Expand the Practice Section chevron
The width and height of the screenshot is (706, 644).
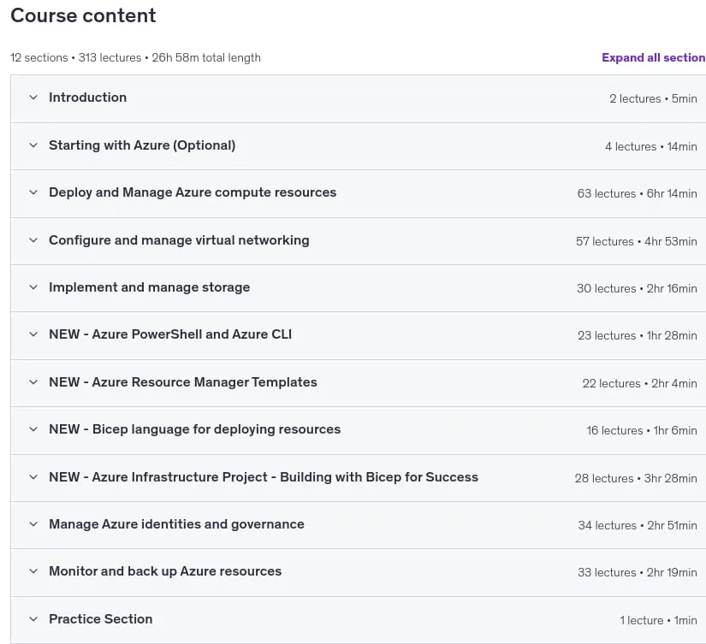click(x=33, y=619)
